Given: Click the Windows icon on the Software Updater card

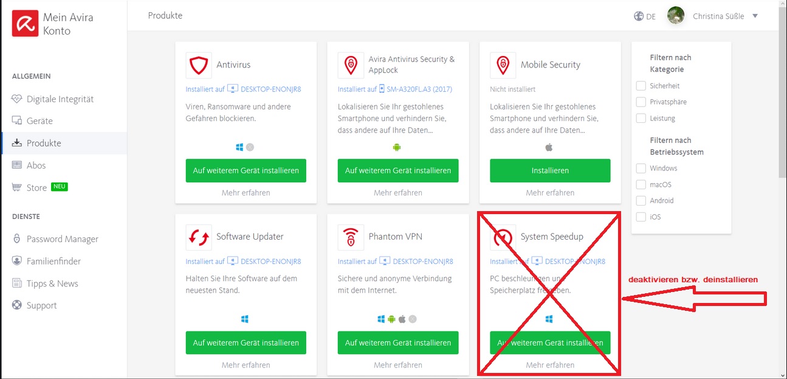Looking at the screenshot, I should click(x=245, y=319).
